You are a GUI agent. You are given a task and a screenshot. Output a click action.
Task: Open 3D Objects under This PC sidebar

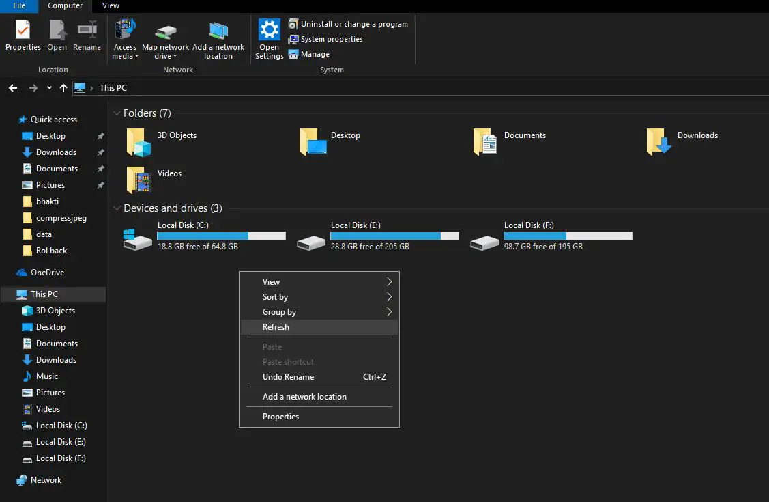pos(55,311)
